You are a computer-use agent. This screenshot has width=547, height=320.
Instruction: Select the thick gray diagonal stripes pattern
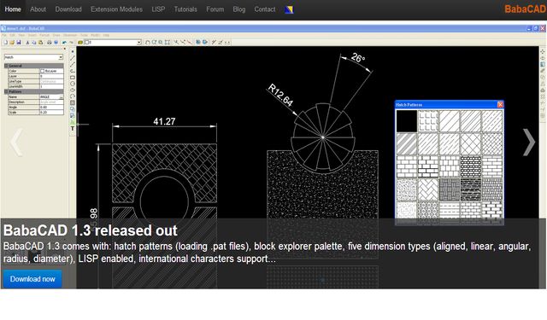point(407,144)
